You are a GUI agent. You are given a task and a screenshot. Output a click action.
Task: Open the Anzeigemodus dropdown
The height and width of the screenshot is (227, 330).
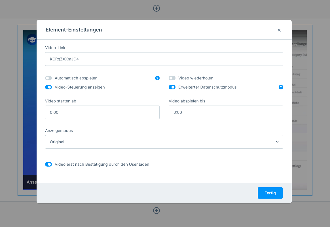coord(164,142)
